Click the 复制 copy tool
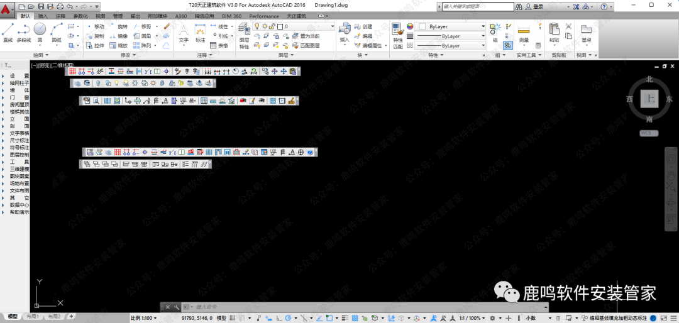The width and height of the screenshot is (679, 323). point(96,36)
